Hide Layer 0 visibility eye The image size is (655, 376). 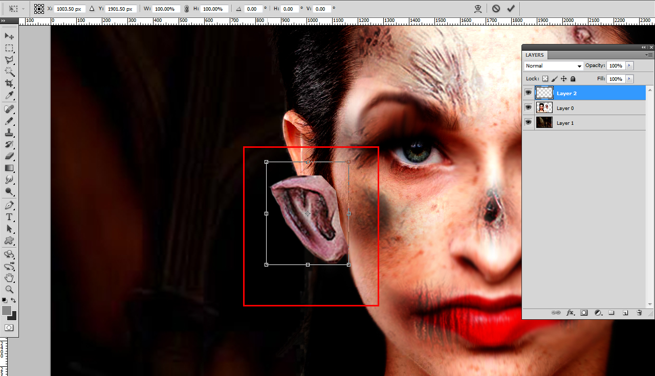click(x=528, y=107)
